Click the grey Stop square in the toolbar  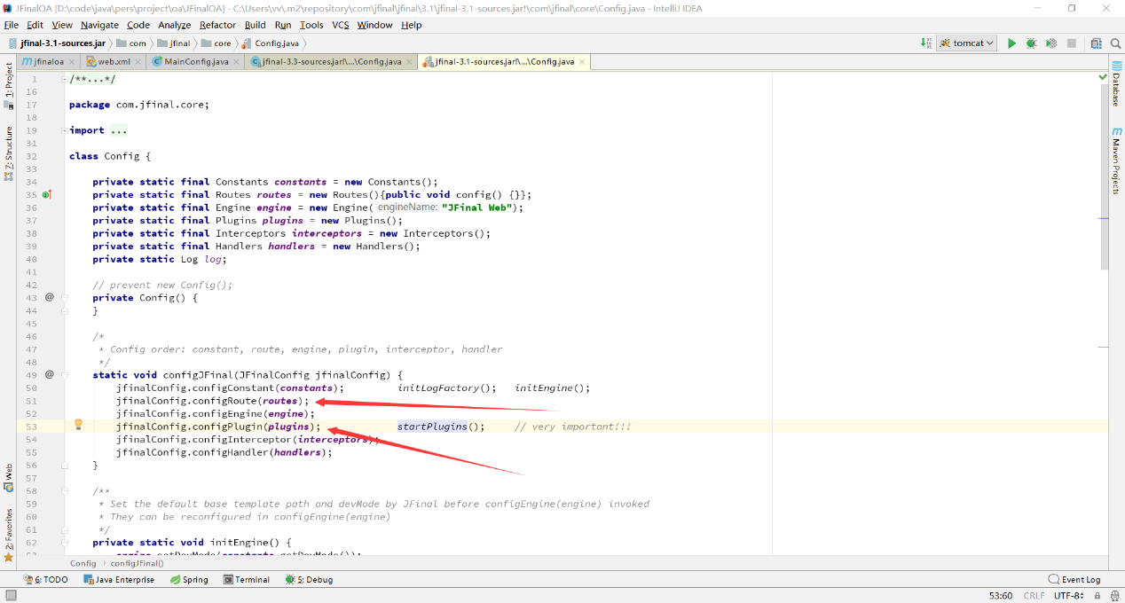pos(1072,43)
